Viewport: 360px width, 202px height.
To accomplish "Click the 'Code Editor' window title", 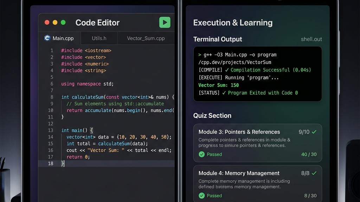I will tap(97, 23).
